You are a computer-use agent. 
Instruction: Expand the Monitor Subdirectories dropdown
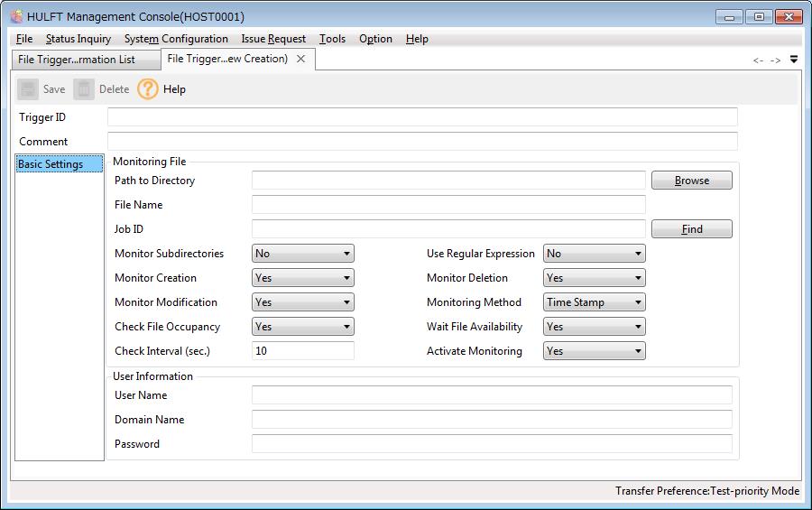coord(303,254)
